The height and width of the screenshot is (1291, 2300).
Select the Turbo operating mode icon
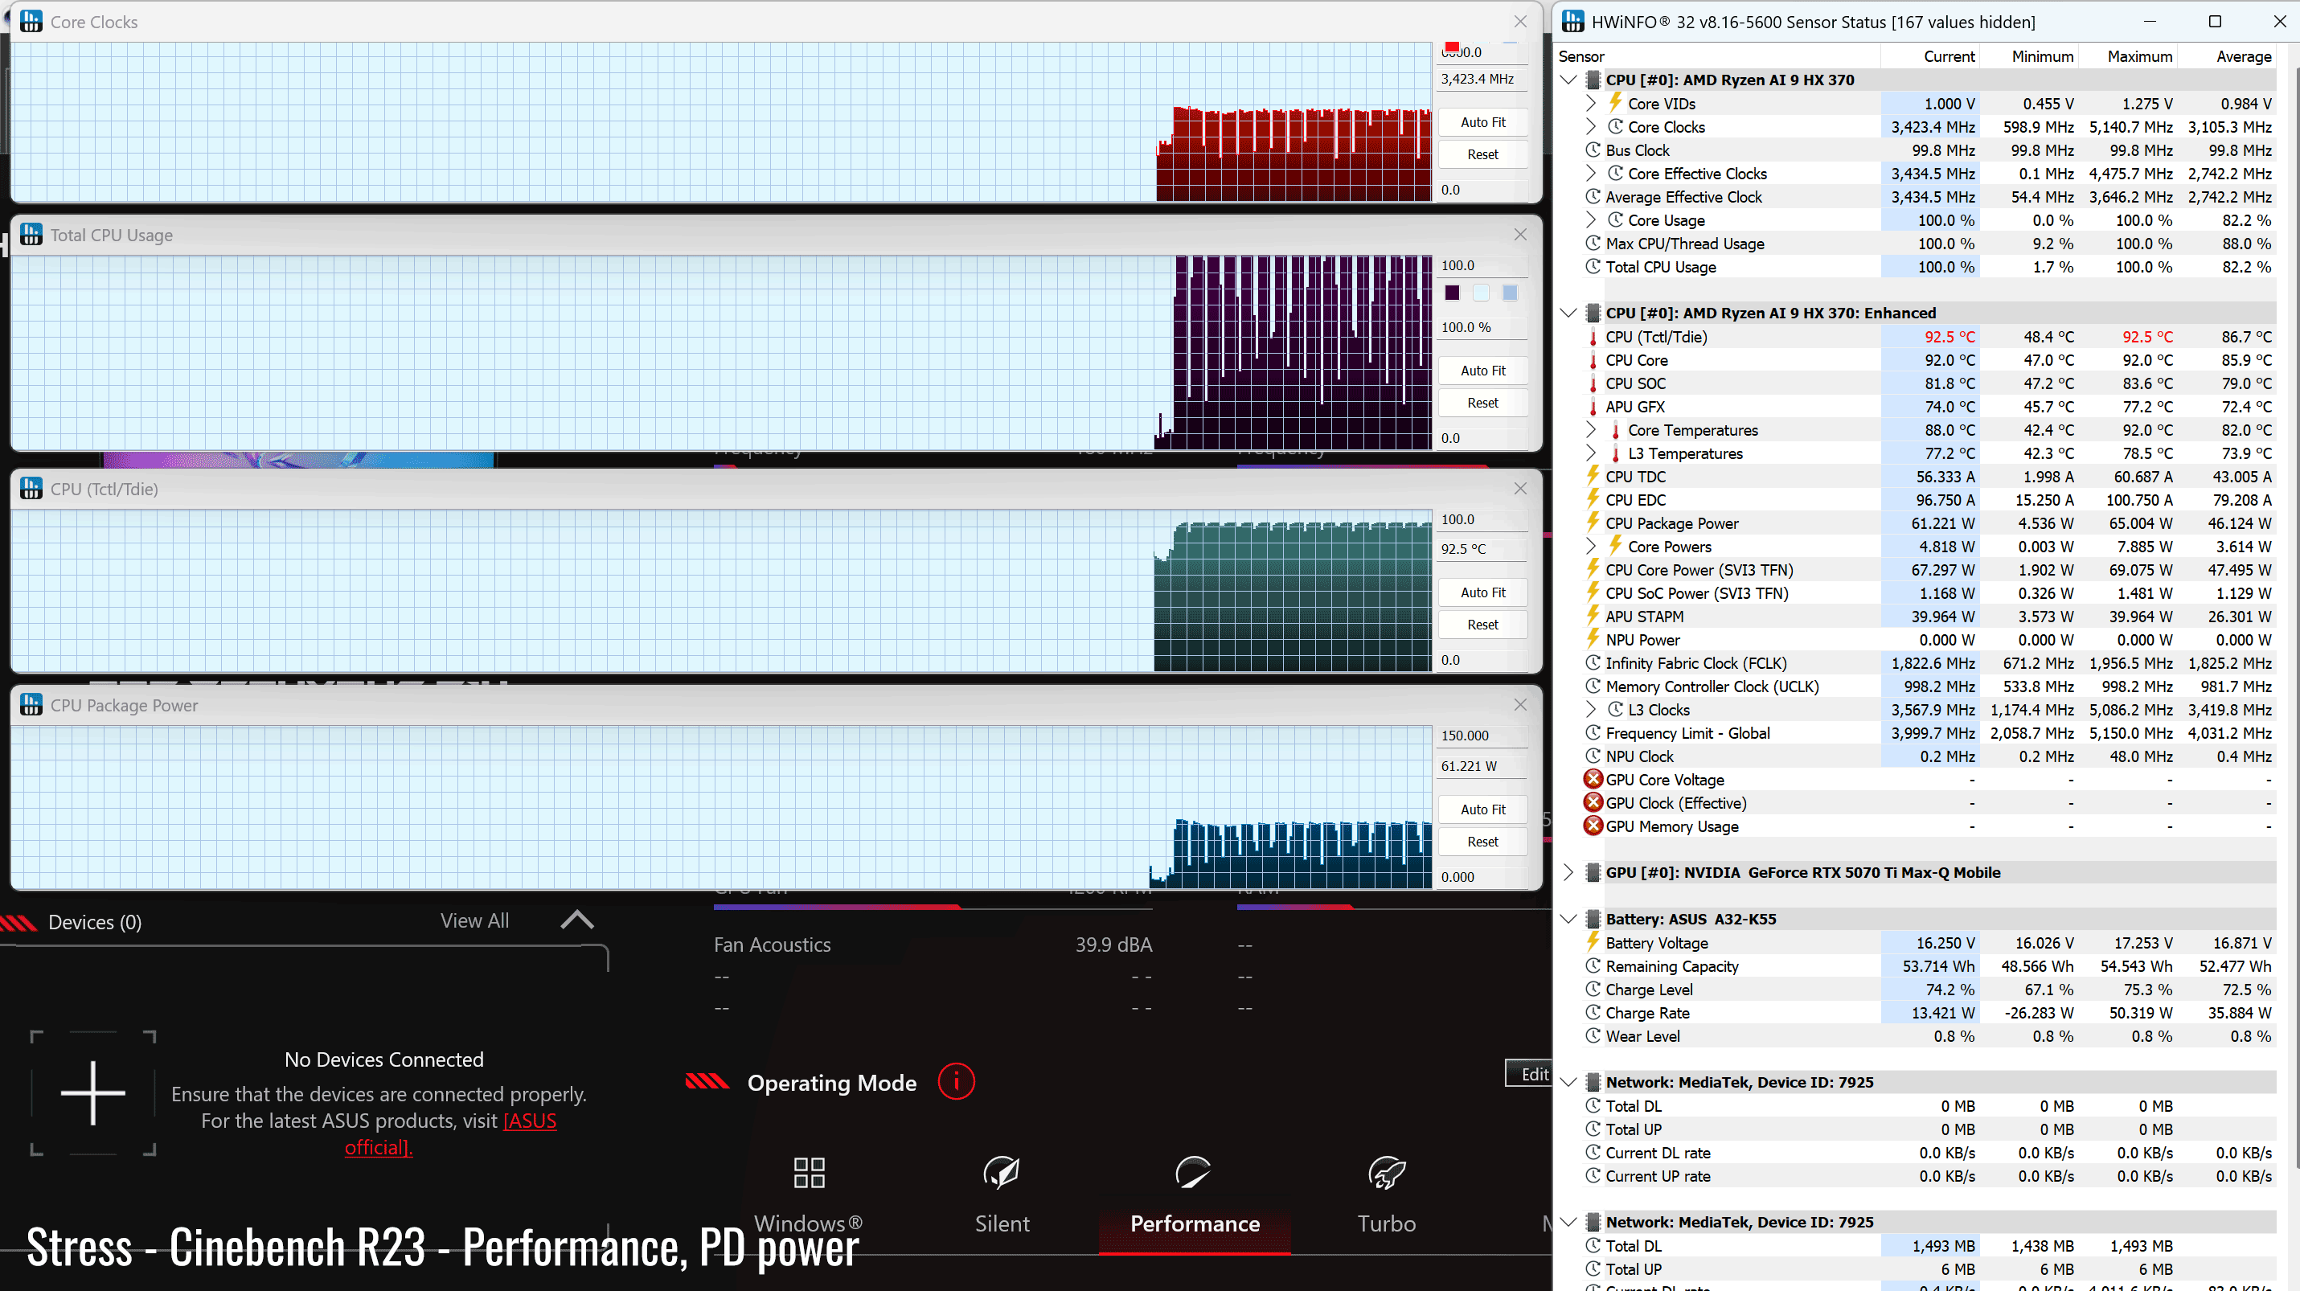(1387, 1172)
